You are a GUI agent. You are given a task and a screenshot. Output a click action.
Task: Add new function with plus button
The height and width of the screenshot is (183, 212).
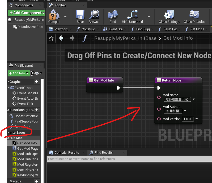pyautogui.click(x=37, y=110)
